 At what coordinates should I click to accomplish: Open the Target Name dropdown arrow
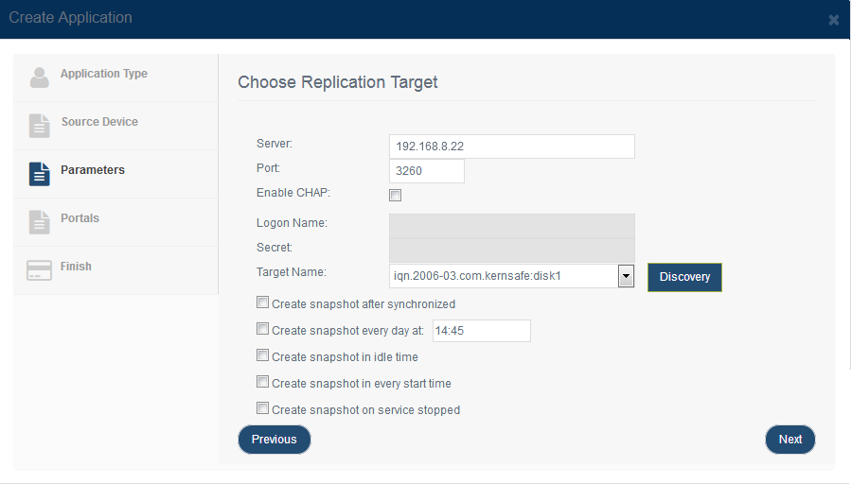click(626, 276)
